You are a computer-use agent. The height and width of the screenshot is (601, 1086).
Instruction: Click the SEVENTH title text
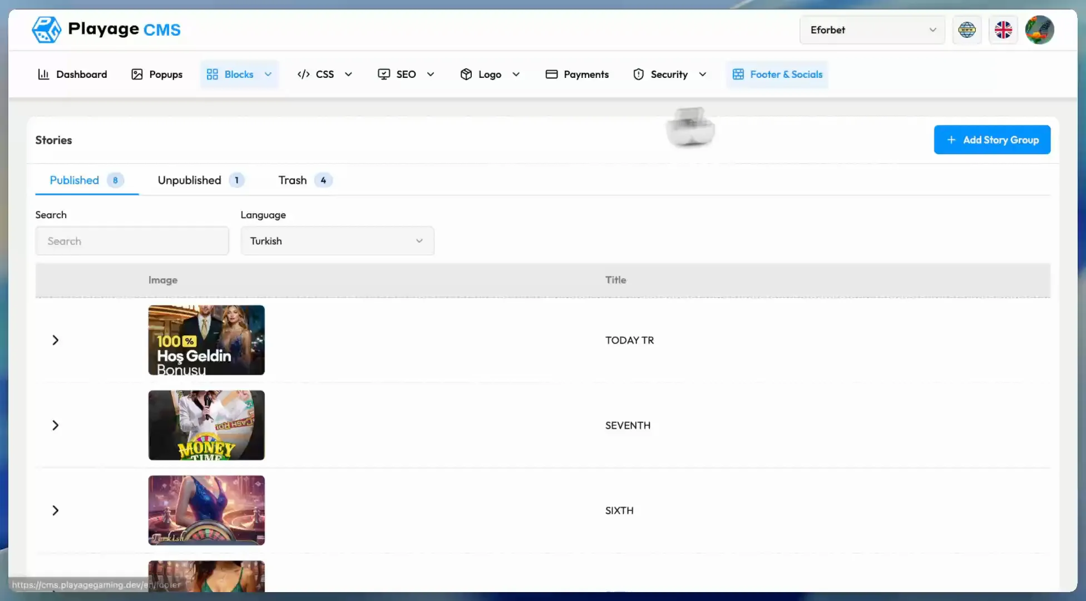[628, 425]
